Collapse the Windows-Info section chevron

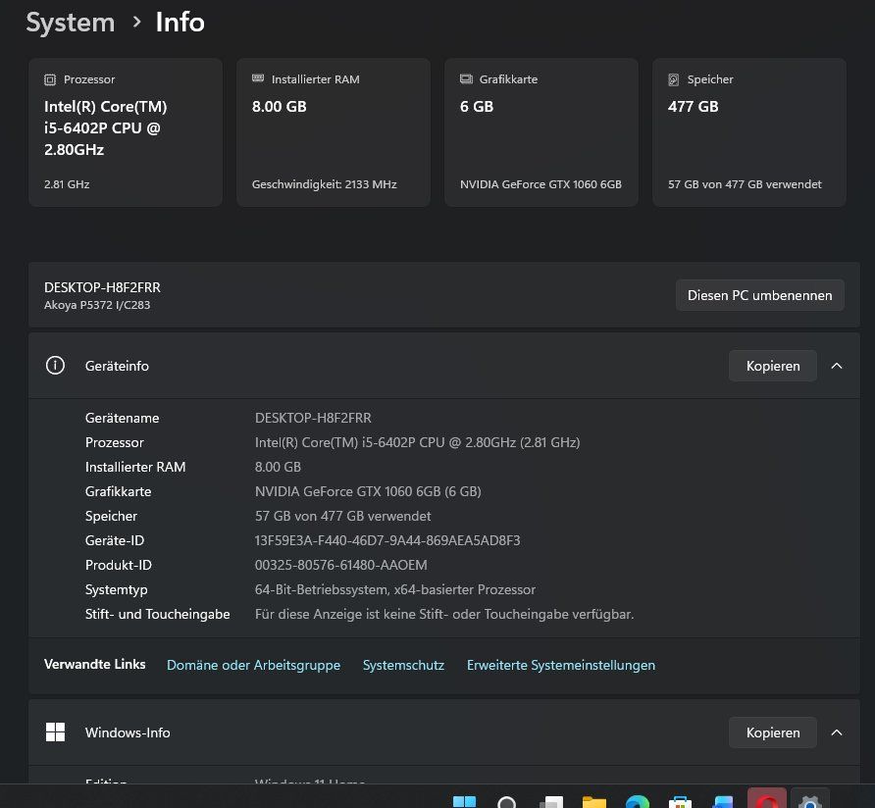(837, 732)
